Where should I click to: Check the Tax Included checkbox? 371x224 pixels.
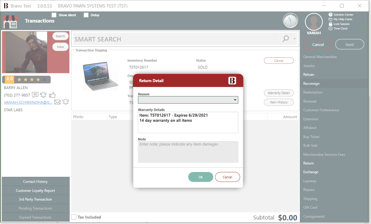[74, 217]
